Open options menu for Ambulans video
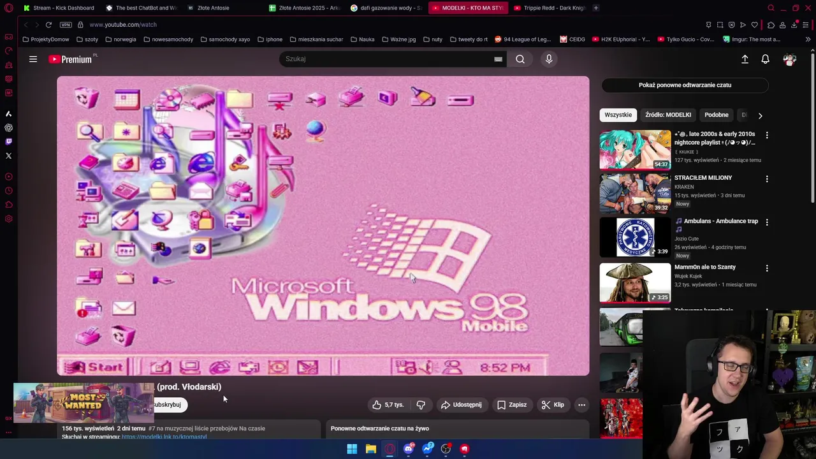The image size is (816, 459). [x=767, y=222]
